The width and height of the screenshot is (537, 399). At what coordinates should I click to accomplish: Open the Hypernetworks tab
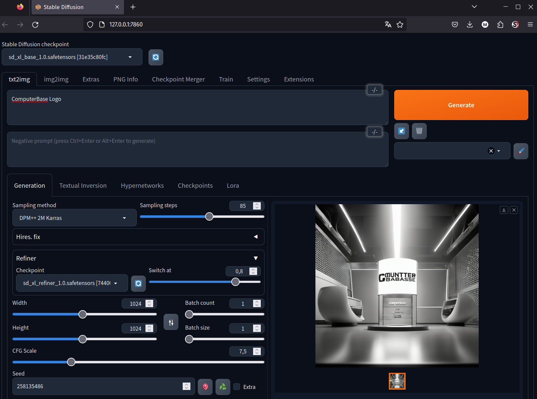tap(142, 186)
